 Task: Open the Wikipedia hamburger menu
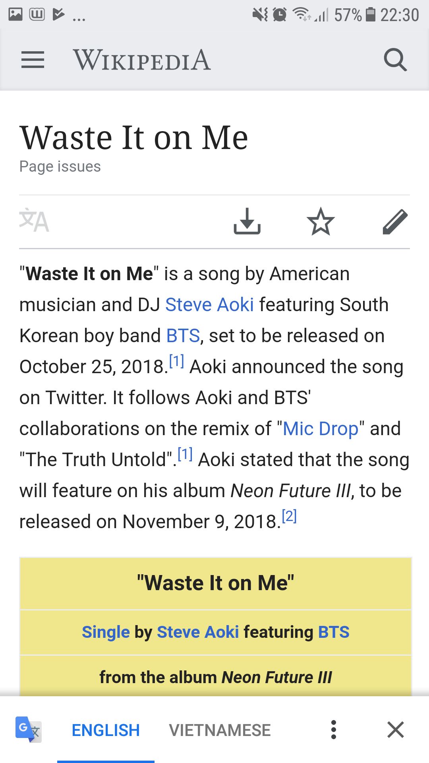click(33, 60)
